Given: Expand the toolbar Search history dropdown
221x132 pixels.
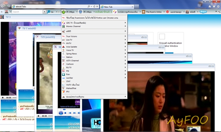Looking at the screenshot, I should click(x=44, y=12).
